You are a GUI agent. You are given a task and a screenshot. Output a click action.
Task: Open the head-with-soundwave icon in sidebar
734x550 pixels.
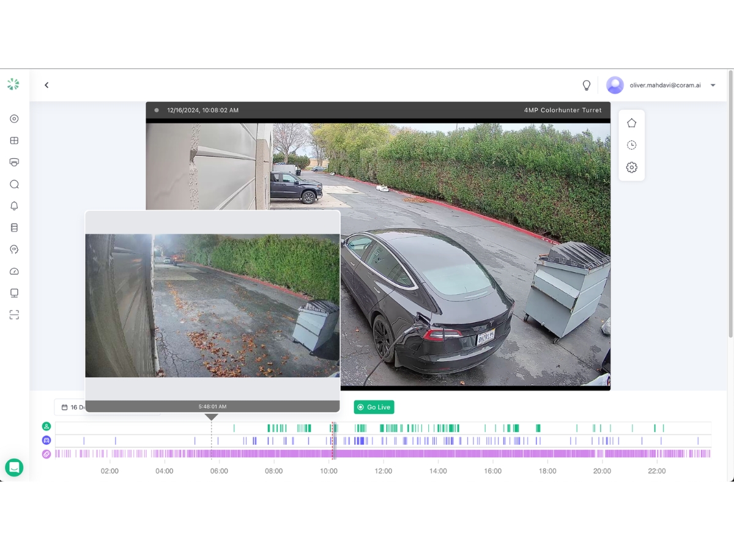(x=14, y=249)
